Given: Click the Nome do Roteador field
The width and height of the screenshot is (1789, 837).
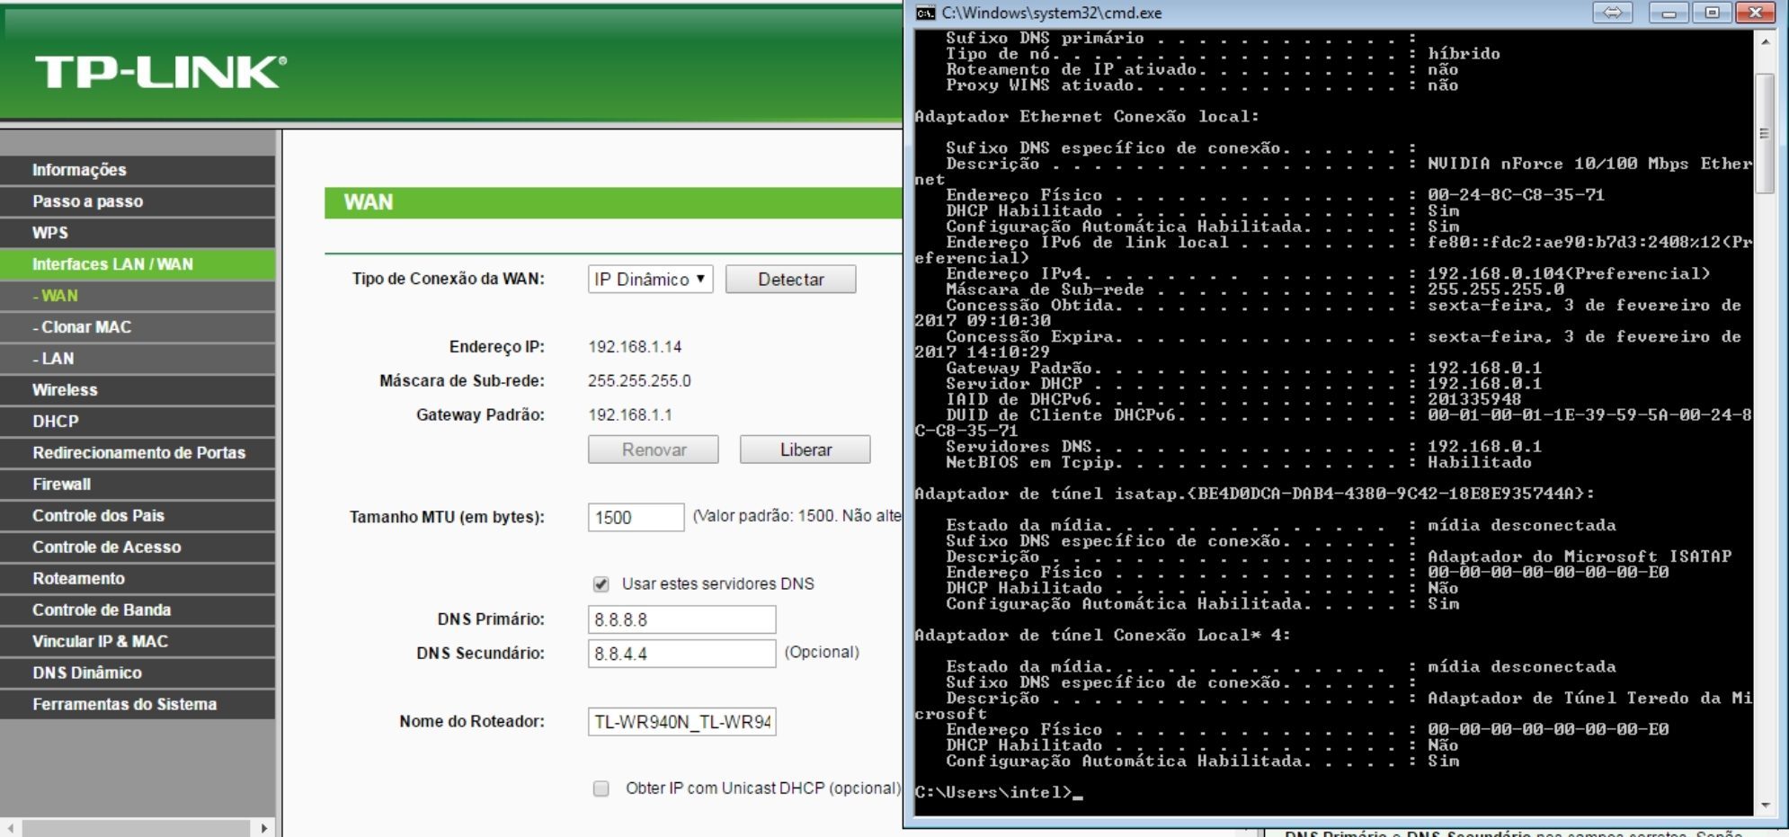Looking at the screenshot, I should click(682, 722).
